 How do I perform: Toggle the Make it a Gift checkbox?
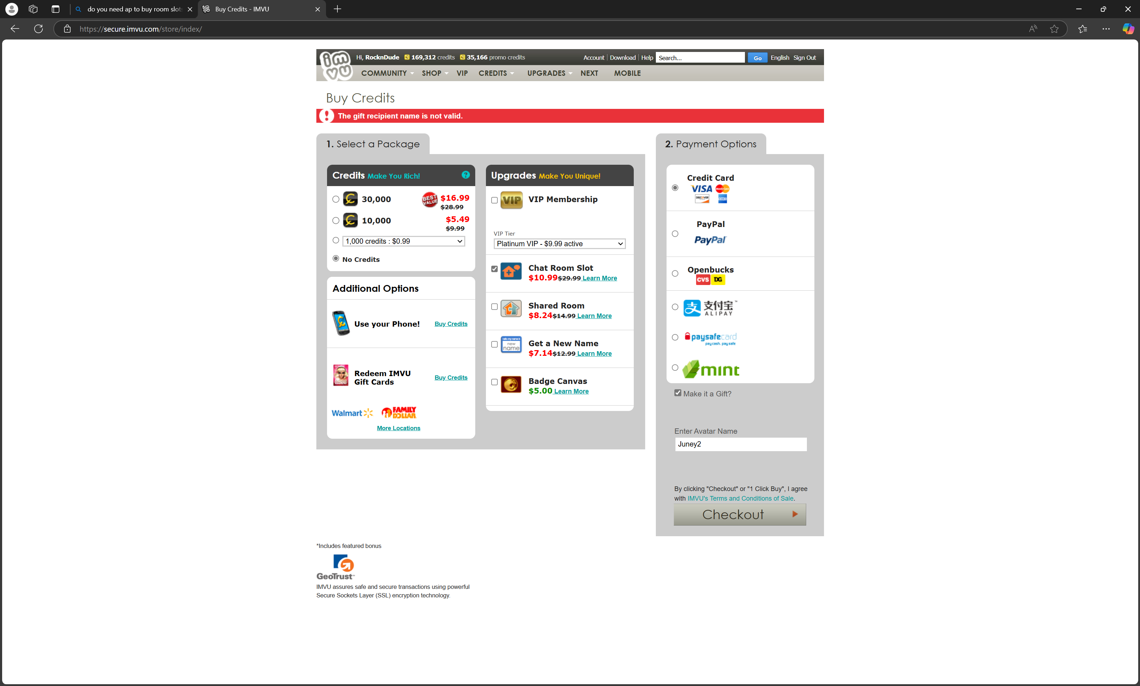point(678,393)
